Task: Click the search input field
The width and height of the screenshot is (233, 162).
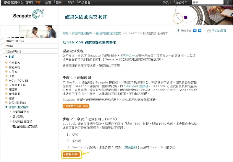Action: click(208, 2)
